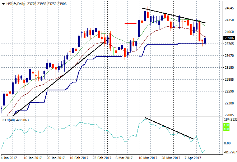The image size is (237, 162).
Task: Click the 6 Mar 2017 date label
Action: [x=124, y=158]
